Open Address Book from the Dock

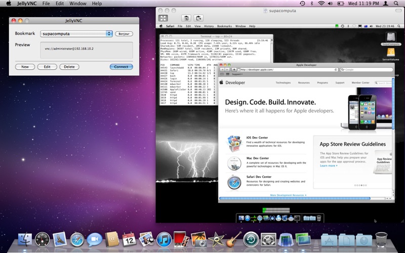tap(112, 239)
